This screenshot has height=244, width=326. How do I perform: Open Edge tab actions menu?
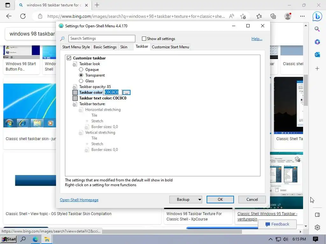click(8, 5)
